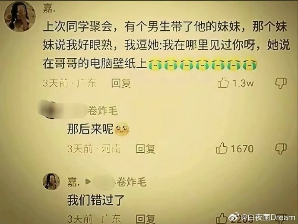This screenshot has height=224, width=298.
Task: Like the top comment with 1.3w likes
Action: (x=223, y=82)
